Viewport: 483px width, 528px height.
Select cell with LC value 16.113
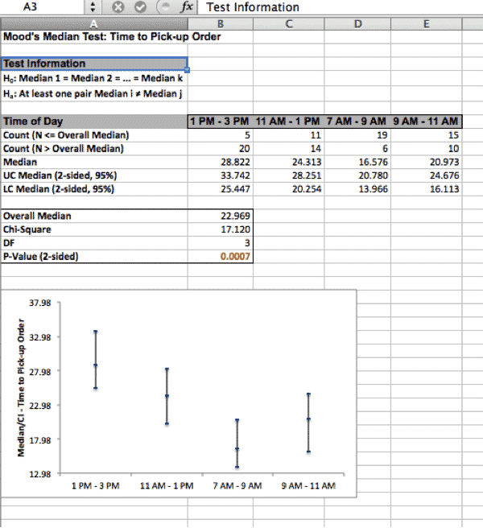427,189
